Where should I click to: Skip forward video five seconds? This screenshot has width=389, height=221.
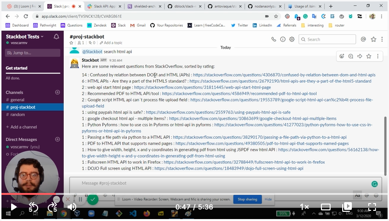click(x=52, y=207)
